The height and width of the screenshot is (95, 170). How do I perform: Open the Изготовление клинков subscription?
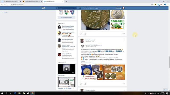[x=68, y=27]
